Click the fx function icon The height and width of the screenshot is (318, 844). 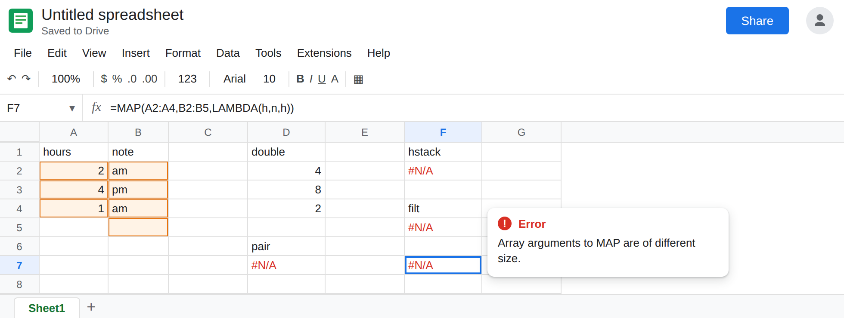[96, 107]
